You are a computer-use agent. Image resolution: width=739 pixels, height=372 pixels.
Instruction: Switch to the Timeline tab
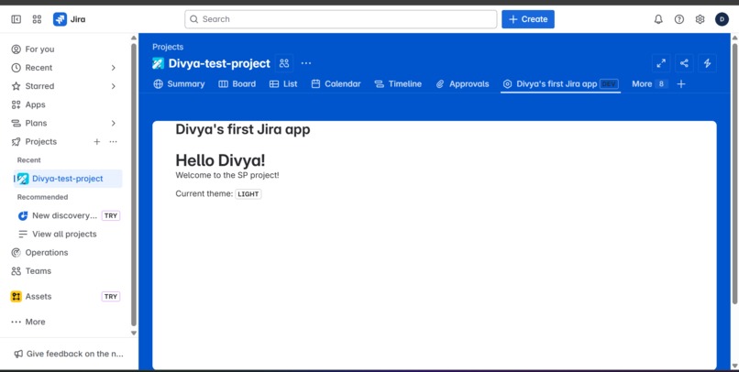[x=398, y=83]
